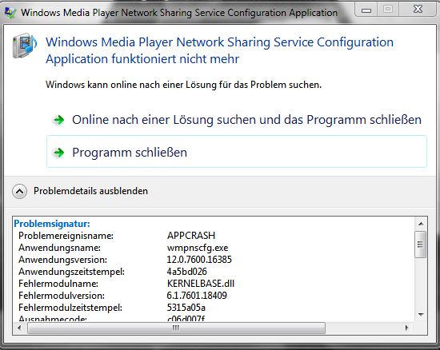440x350 pixels.
Task: Click the Fehlermodulzeitstempel label
Action: tap(70, 308)
